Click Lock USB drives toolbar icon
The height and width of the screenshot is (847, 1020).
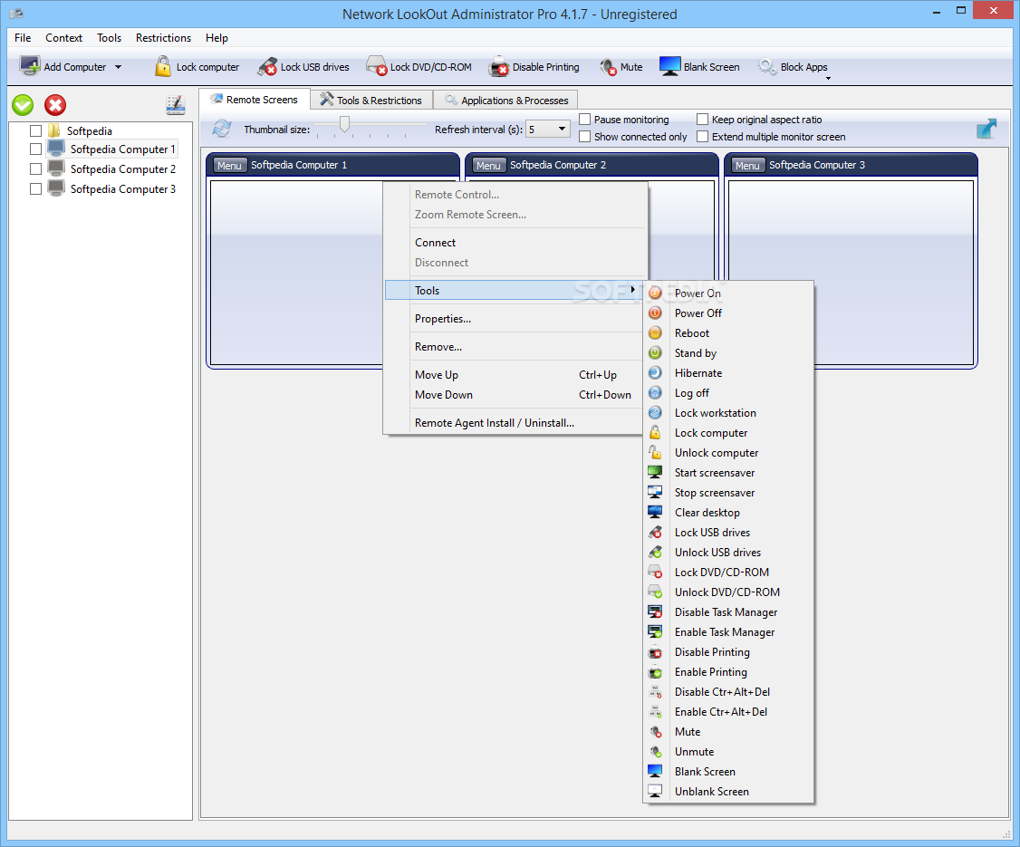pos(266,67)
